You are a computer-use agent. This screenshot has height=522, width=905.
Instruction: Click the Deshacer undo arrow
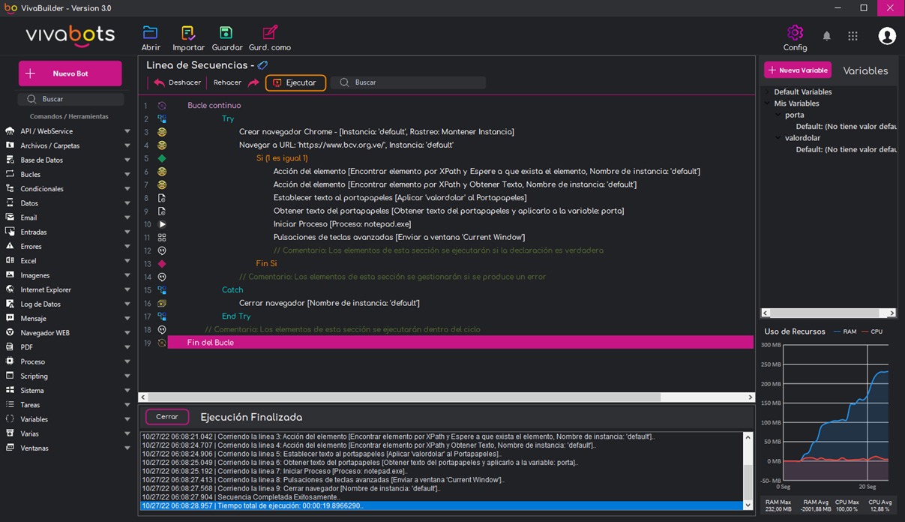click(x=159, y=82)
